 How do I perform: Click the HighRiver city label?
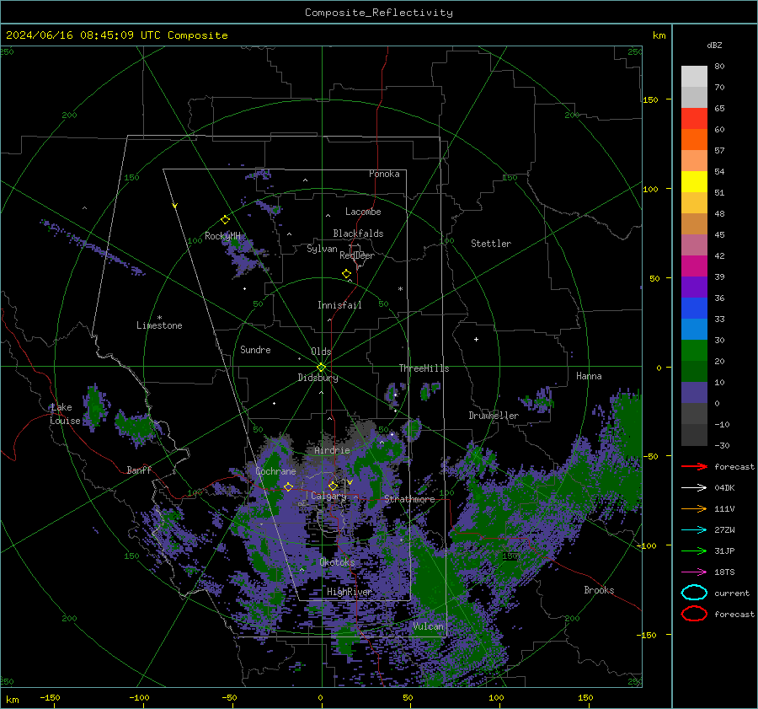pyautogui.click(x=350, y=592)
